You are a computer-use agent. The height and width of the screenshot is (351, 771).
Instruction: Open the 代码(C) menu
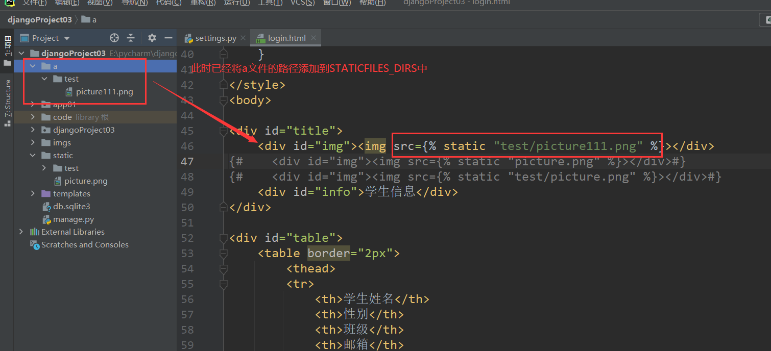(x=168, y=3)
